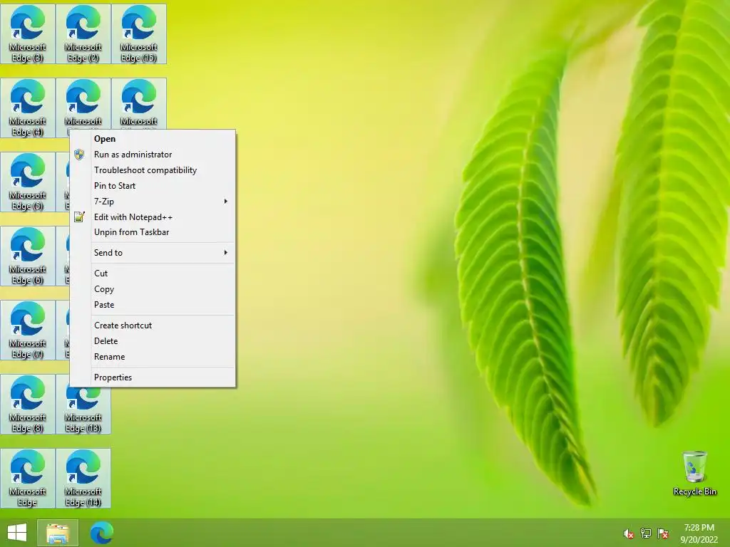Launch Microsoft Edge from the taskbar
This screenshot has width=730, height=547.
click(x=101, y=533)
